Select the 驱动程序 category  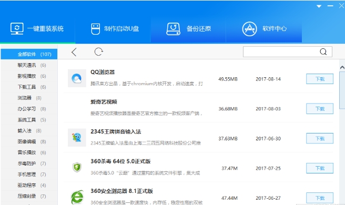click(29, 185)
